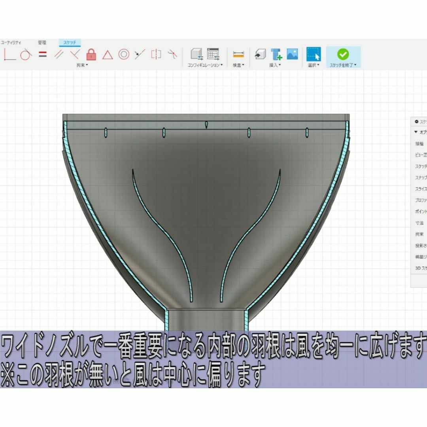Apply the Concentric constraint
The image size is (427, 427).
coord(124,53)
